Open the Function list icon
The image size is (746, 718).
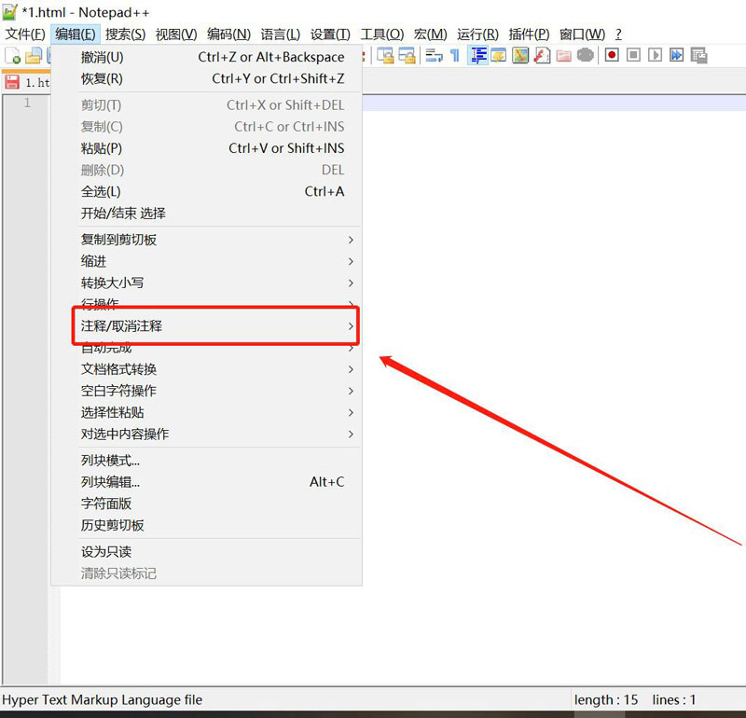(x=542, y=56)
